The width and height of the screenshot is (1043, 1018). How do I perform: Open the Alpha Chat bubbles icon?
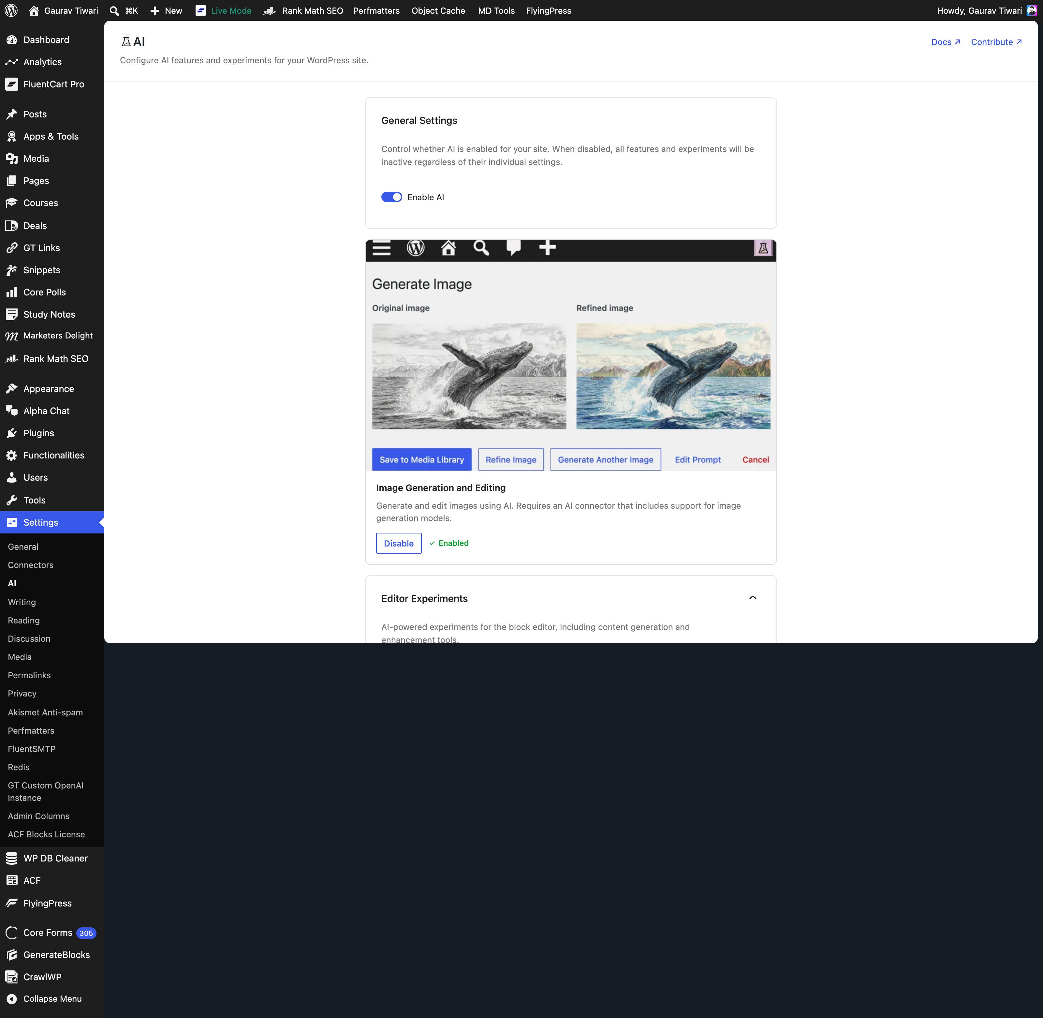[12, 411]
